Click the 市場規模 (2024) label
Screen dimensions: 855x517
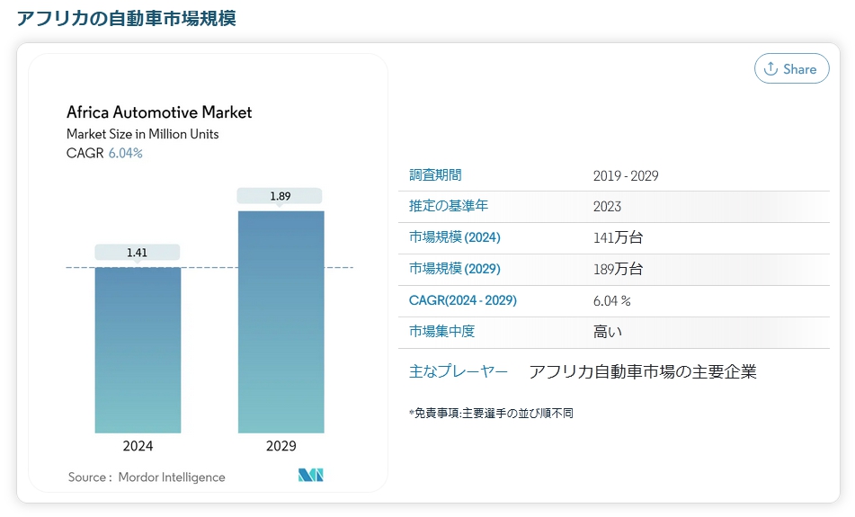(455, 237)
